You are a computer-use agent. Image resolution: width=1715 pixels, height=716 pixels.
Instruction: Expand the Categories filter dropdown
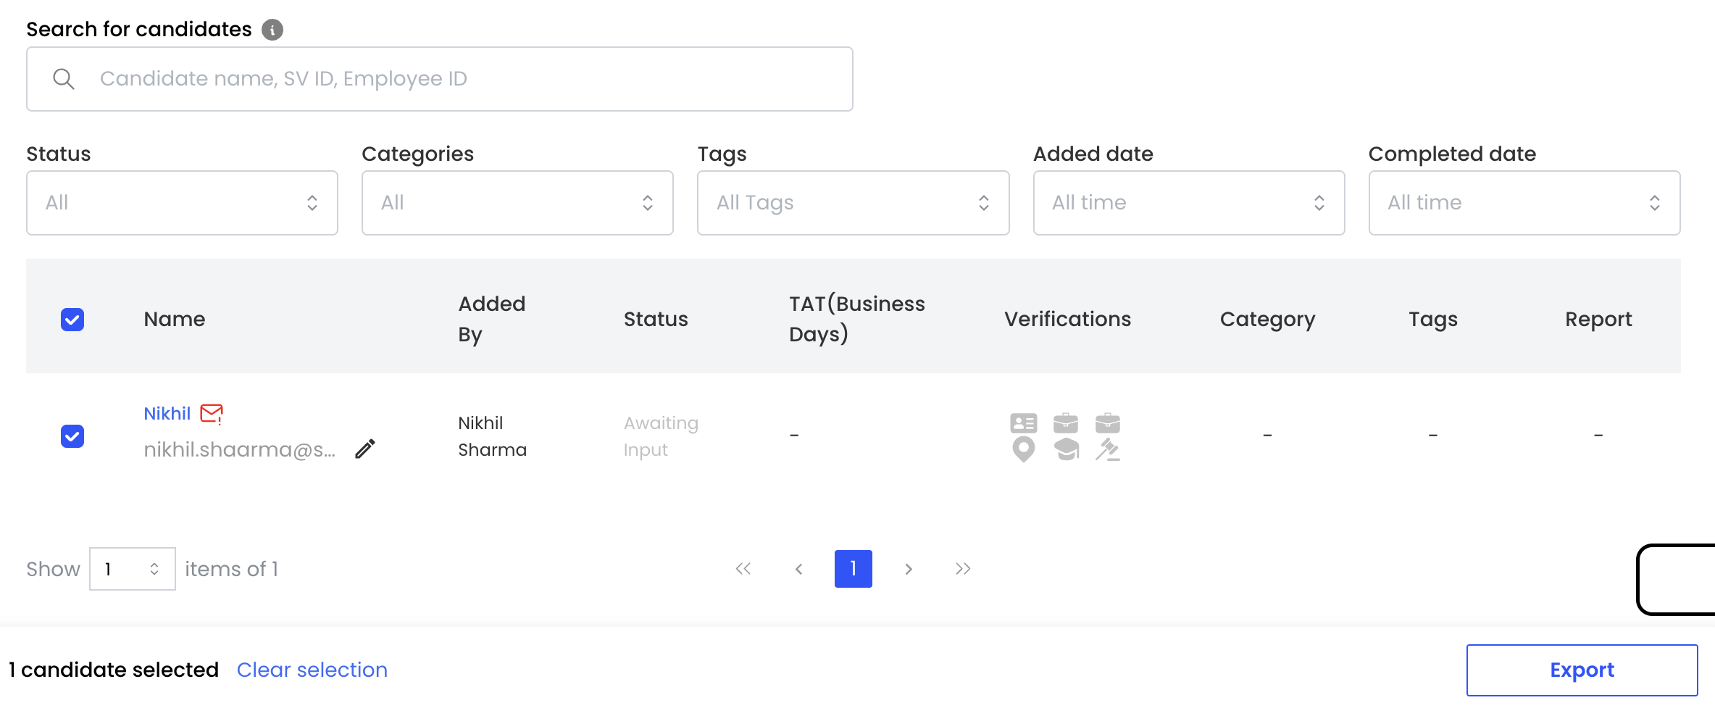(x=517, y=203)
